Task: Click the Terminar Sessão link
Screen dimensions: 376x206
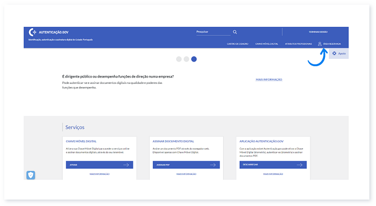Action: 318,32
